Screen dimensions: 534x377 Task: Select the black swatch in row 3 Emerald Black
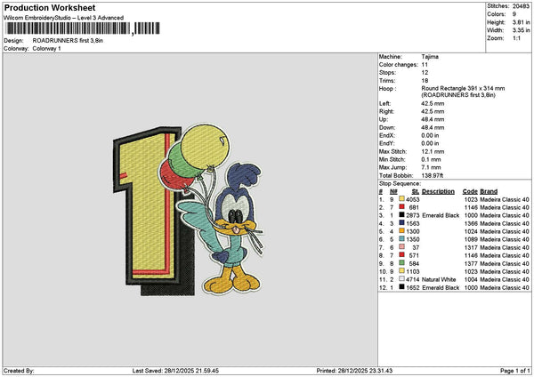click(402, 215)
